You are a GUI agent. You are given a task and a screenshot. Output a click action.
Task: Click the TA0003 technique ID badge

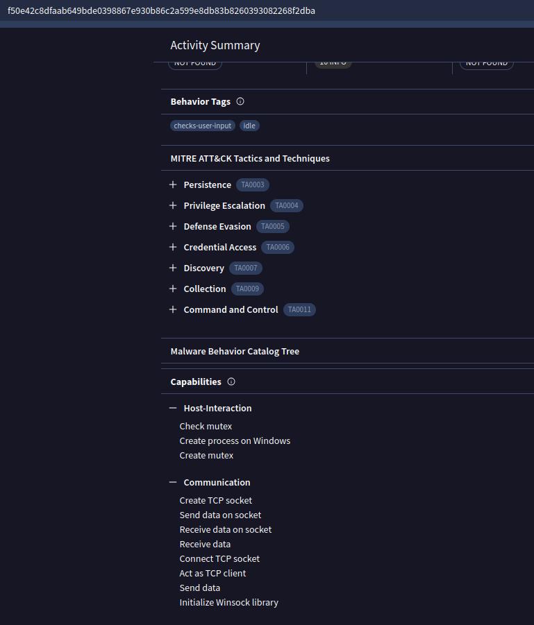[x=252, y=185]
